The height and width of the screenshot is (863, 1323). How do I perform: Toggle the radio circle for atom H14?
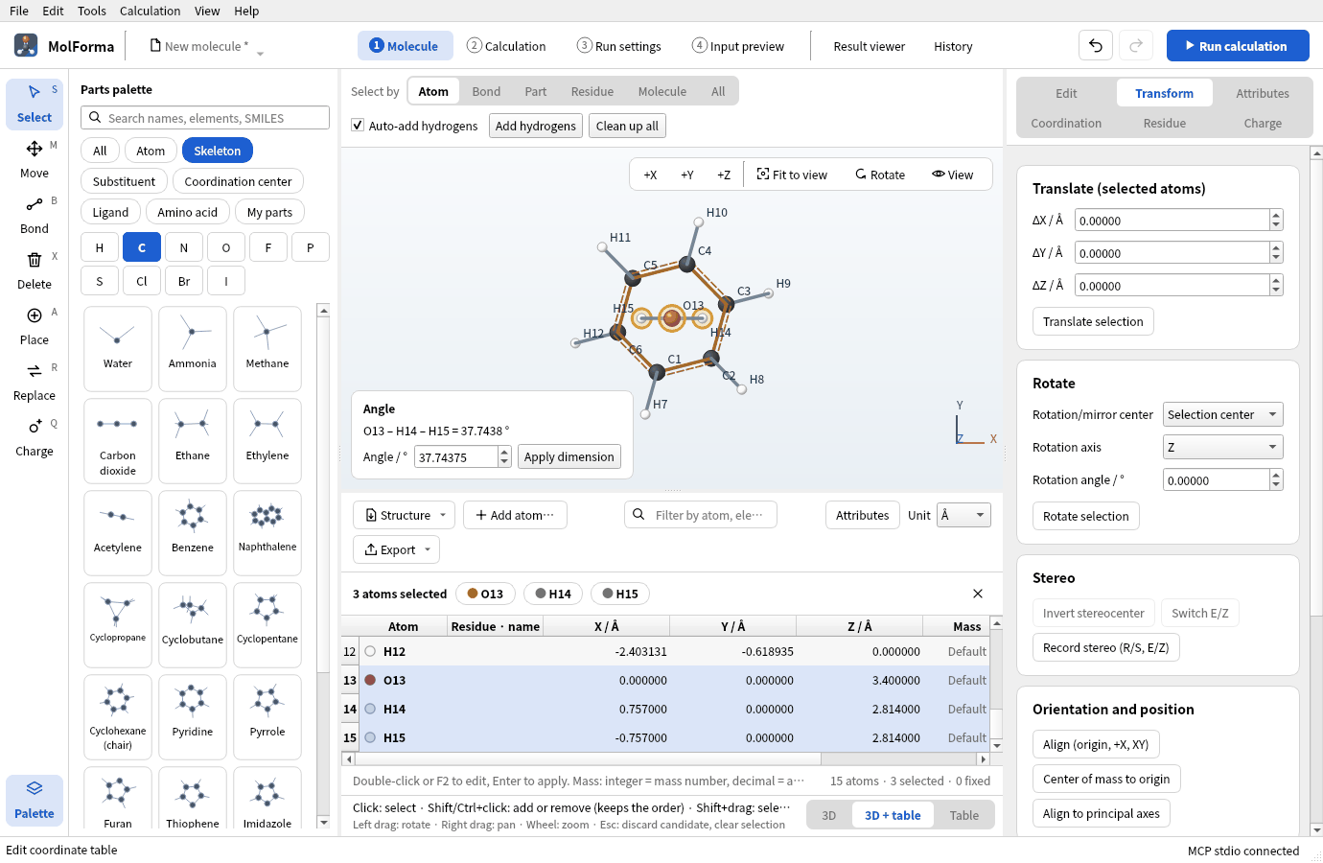click(370, 709)
